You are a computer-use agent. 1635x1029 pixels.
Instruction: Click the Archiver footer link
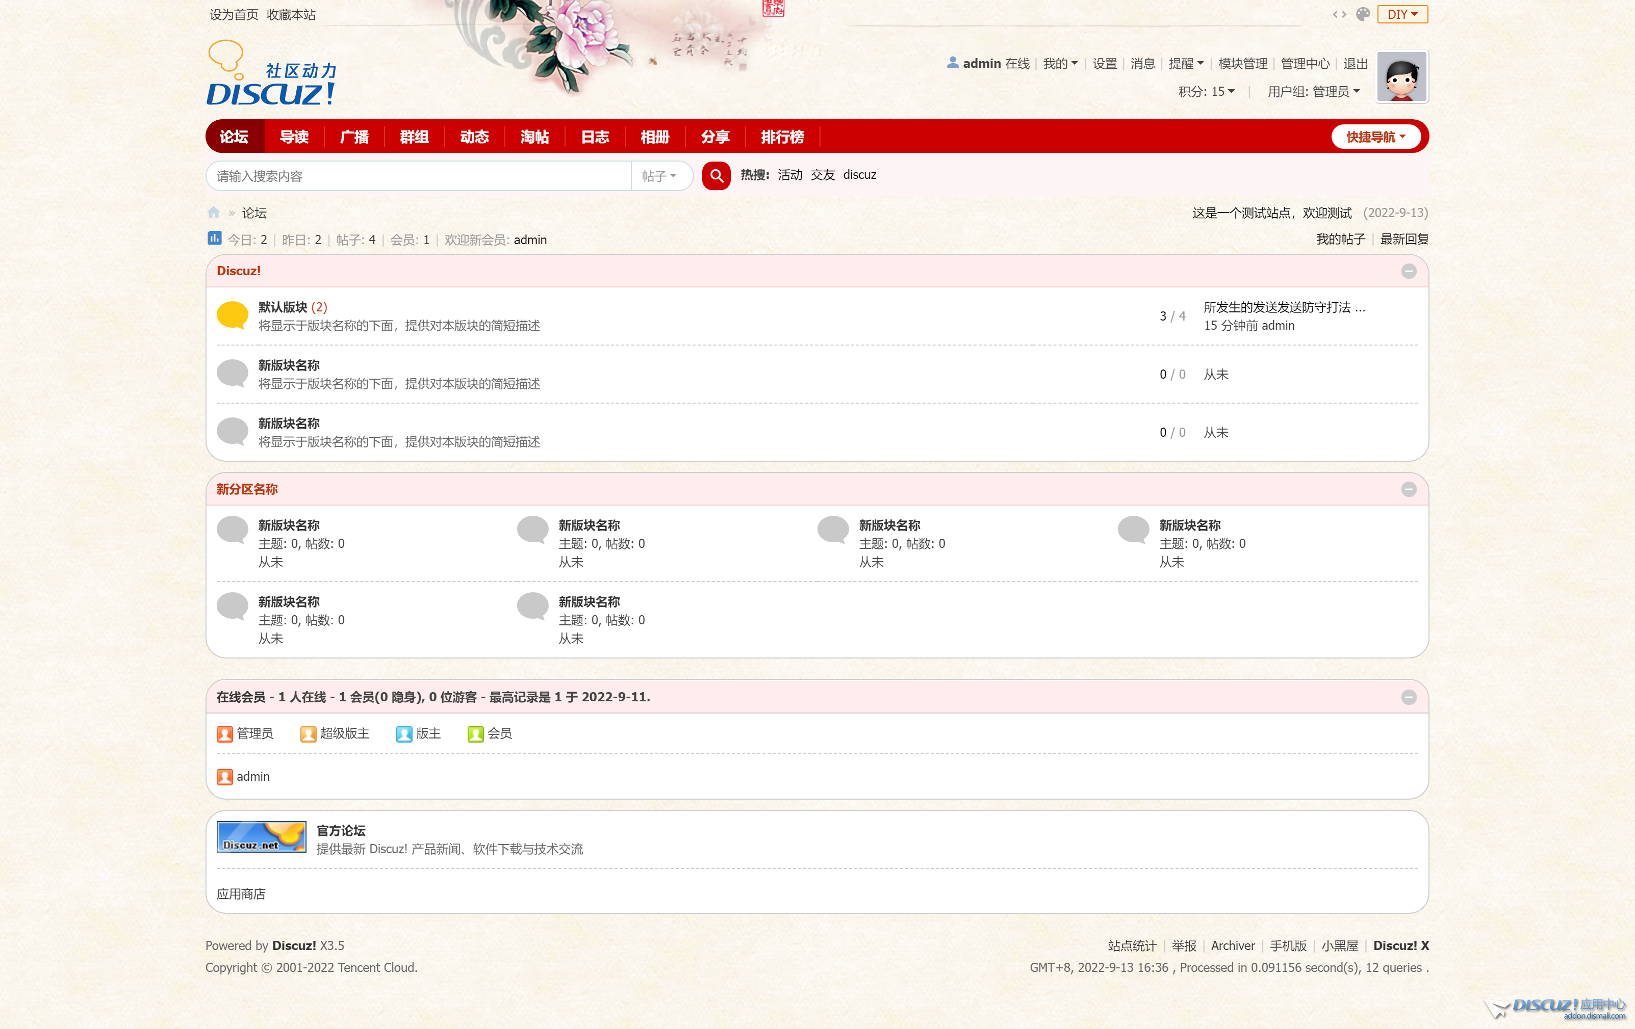tap(1233, 945)
